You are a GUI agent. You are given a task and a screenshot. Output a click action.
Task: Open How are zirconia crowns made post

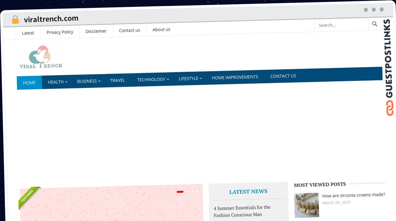[x=353, y=195]
